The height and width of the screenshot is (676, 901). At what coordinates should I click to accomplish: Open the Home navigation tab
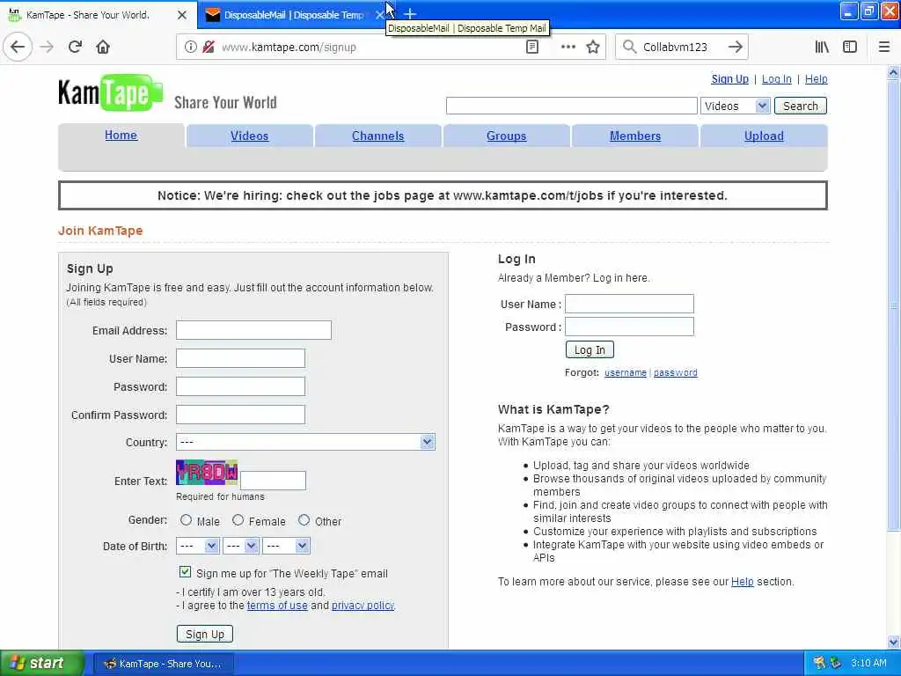click(x=121, y=135)
